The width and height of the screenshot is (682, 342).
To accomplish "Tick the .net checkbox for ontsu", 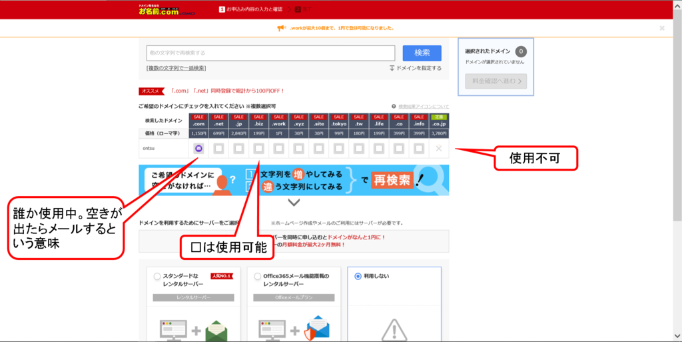I will [x=218, y=149].
